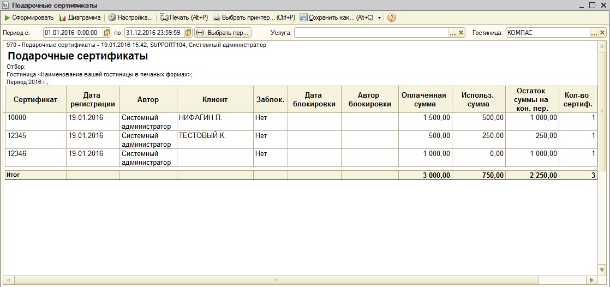Clear the Гостиница field with X

coord(602,33)
